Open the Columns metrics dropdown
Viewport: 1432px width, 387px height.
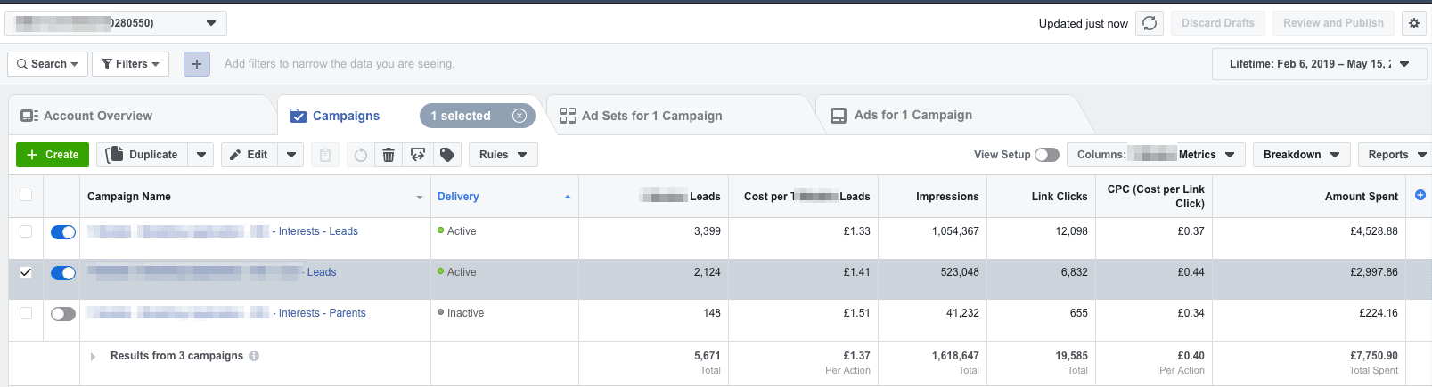pyautogui.click(x=1156, y=155)
